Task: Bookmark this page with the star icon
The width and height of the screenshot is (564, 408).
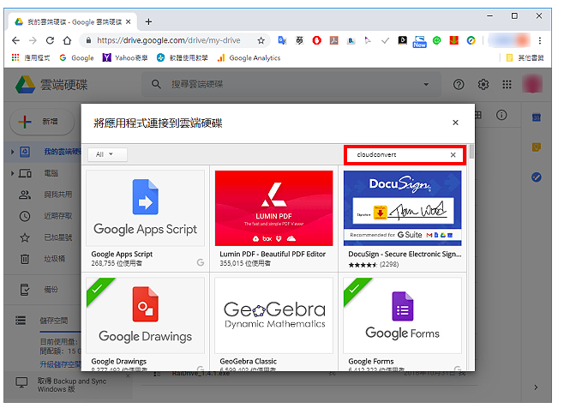Action: click(261, 40)
